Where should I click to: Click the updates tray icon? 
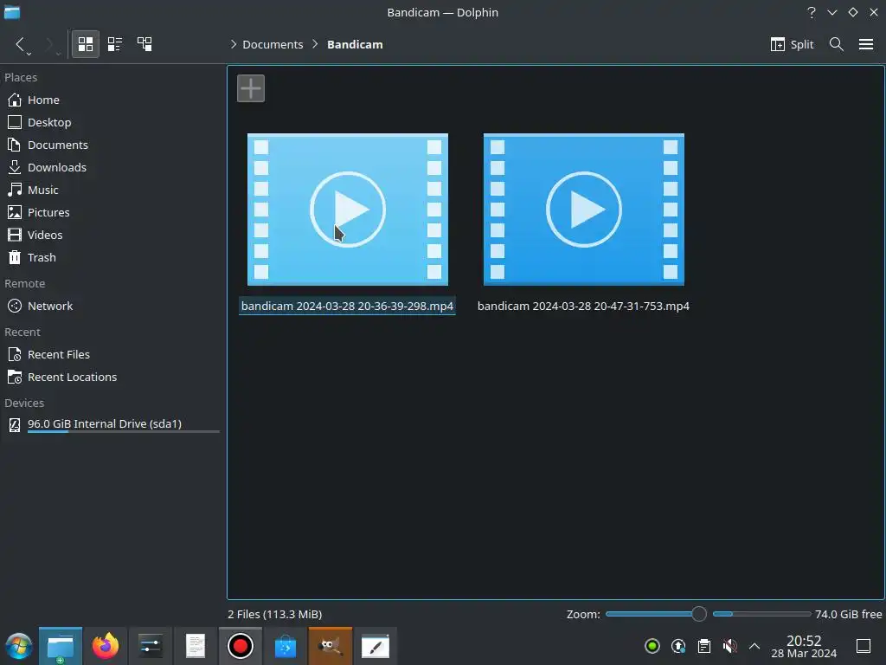coord(678,646)
